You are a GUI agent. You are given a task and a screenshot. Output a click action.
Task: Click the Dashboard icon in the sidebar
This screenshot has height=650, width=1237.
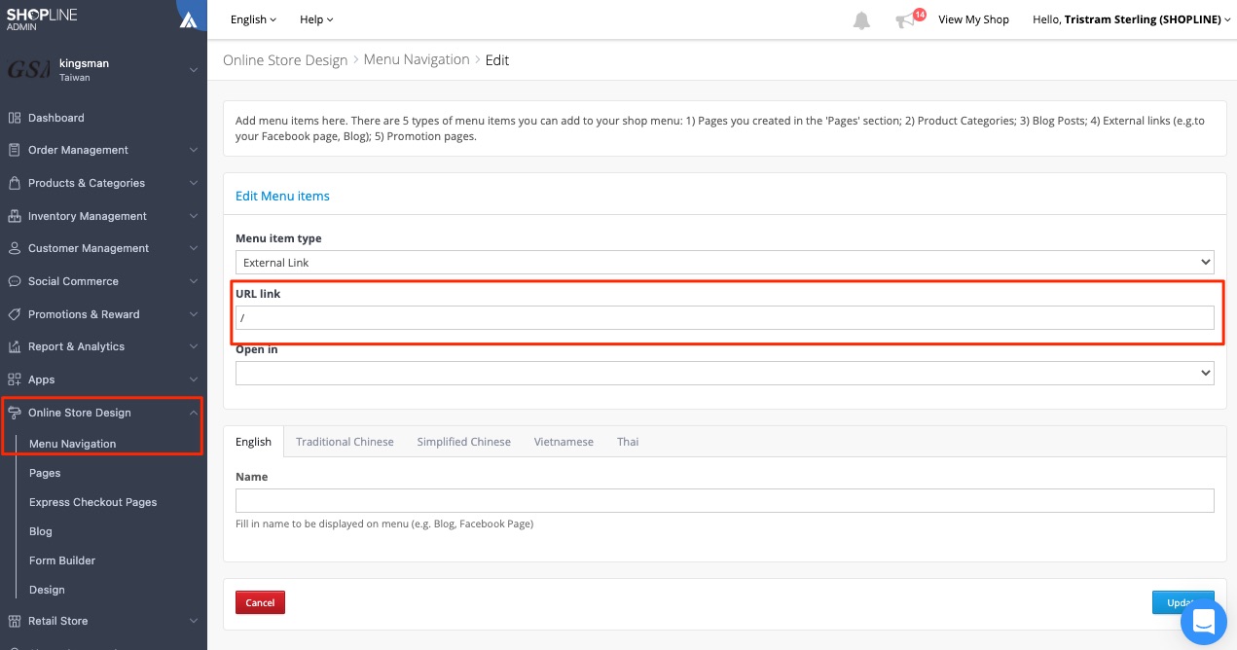click(15, 118)
